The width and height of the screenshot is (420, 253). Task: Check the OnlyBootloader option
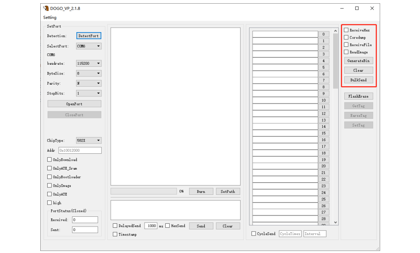coord(49,177)
